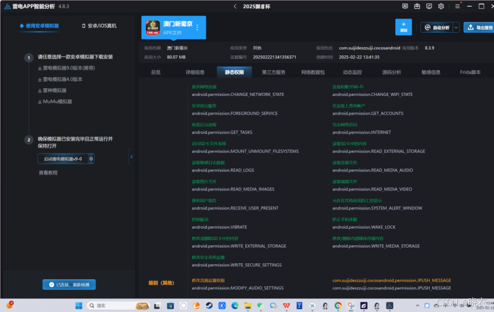Open the monitor chart icon in title bar
494x312 pixels.
pos(429,7)
